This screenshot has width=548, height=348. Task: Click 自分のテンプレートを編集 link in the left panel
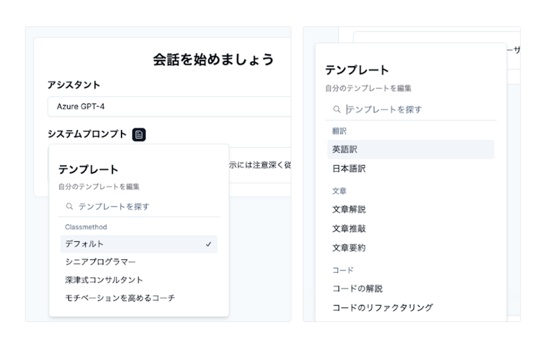[x=99, y=186]
